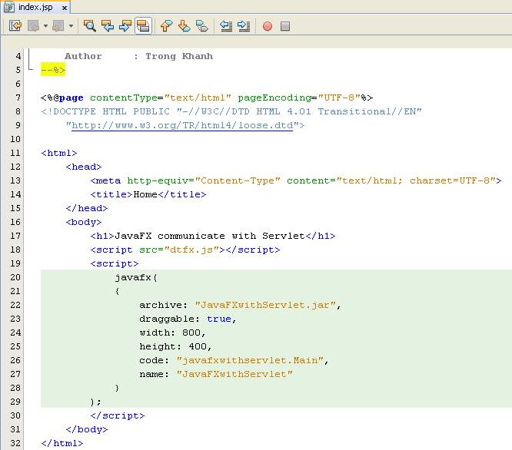Stop macro recording square icon

pos(285,26)
